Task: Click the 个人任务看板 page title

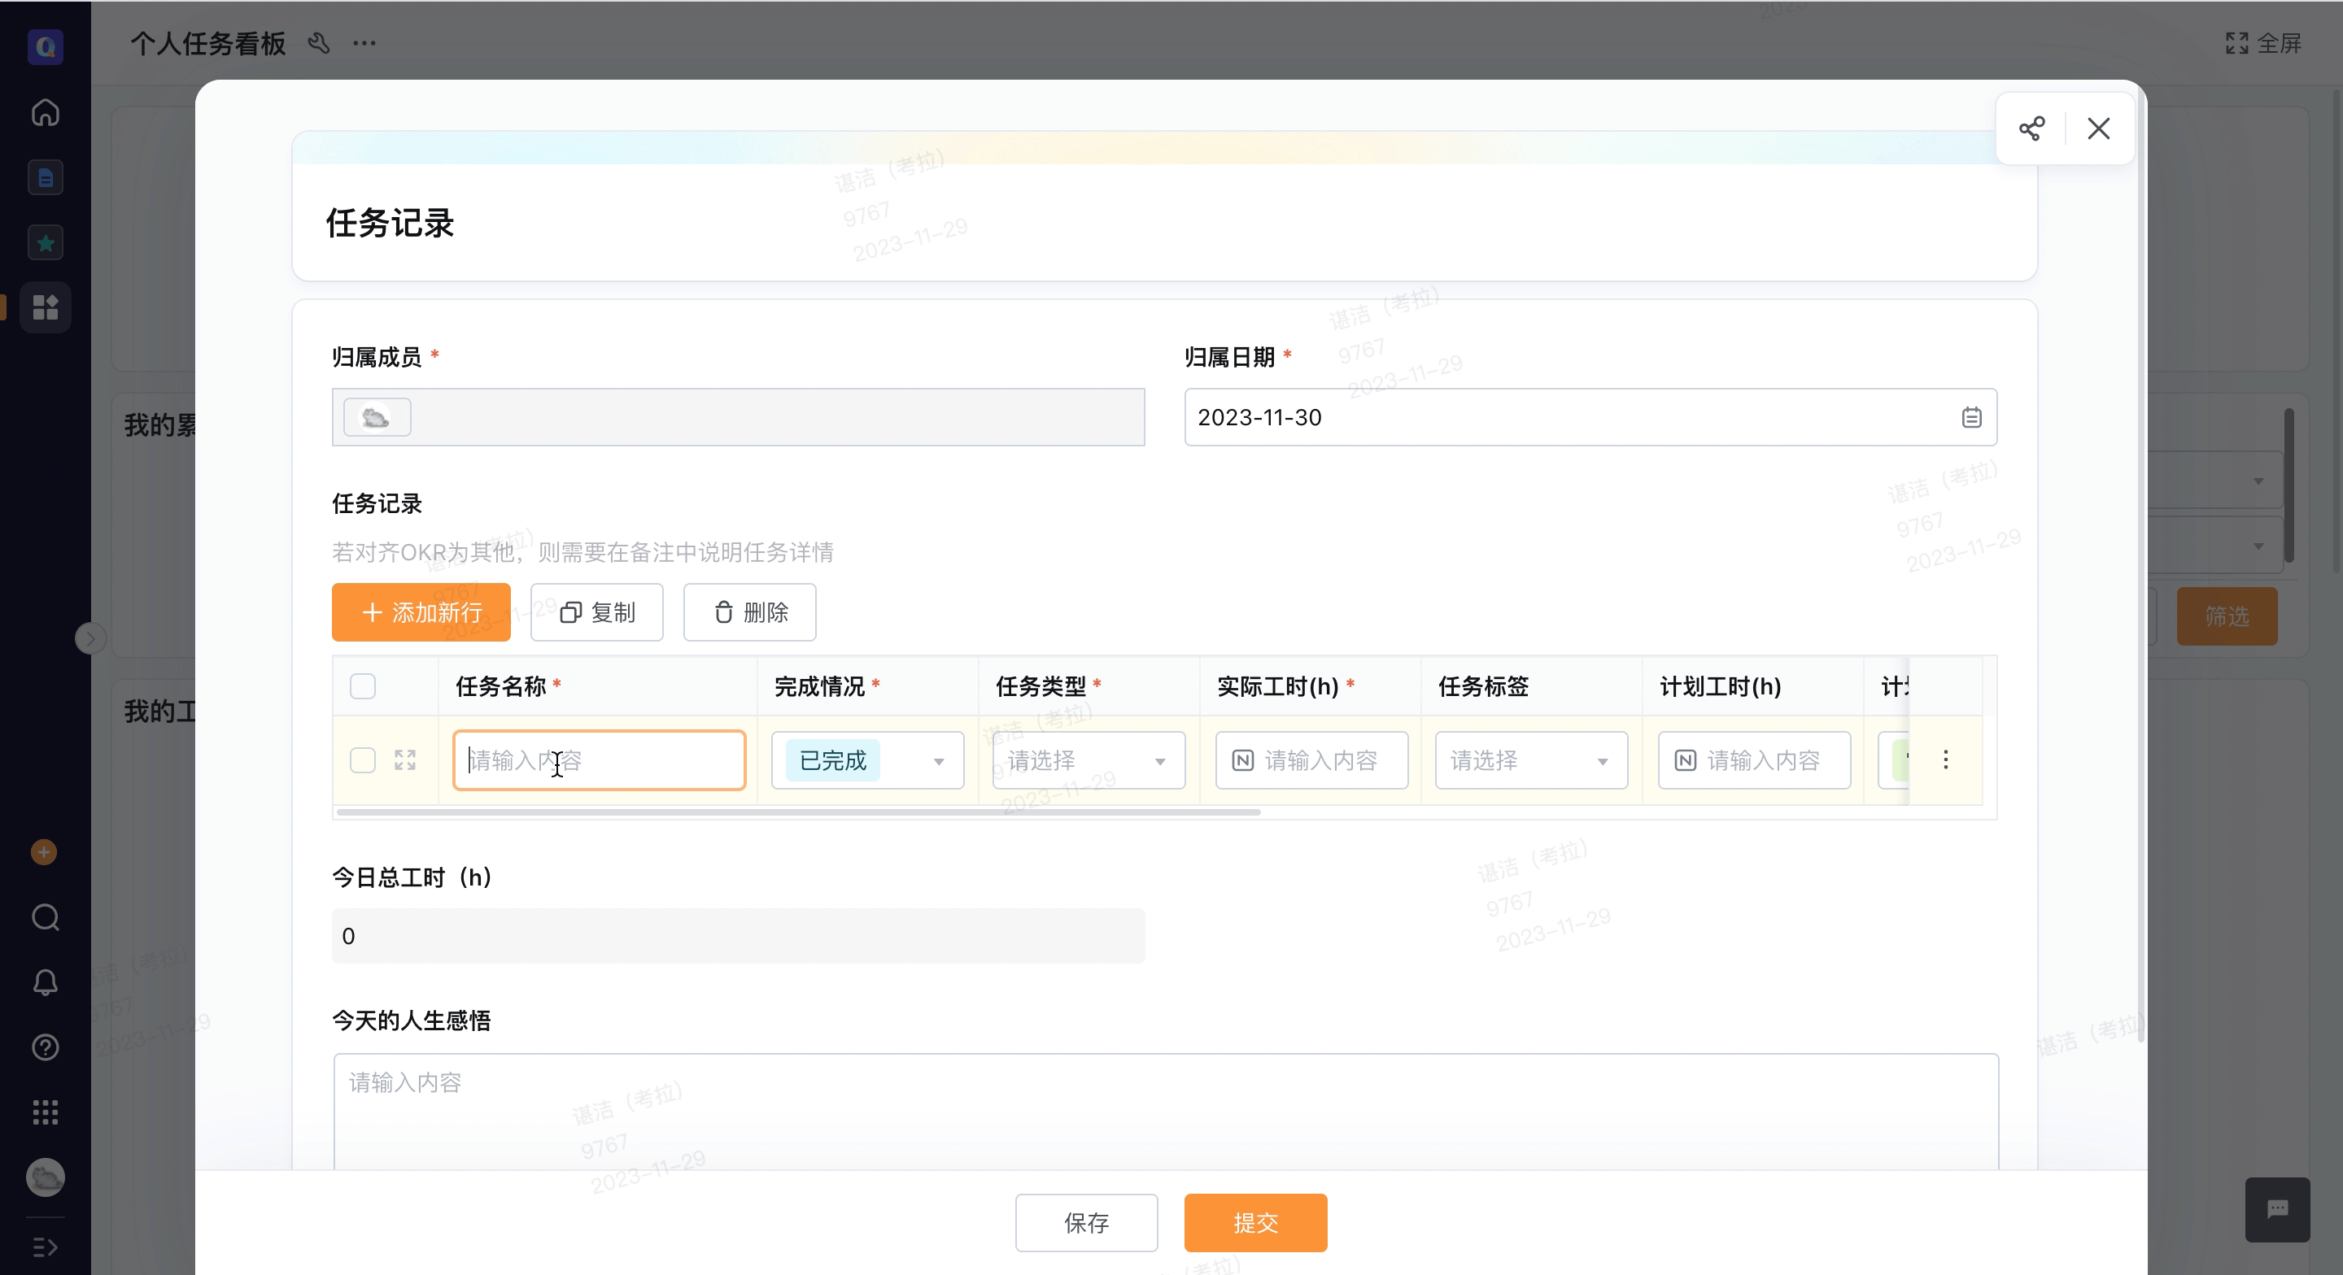Action: [208, 43]
